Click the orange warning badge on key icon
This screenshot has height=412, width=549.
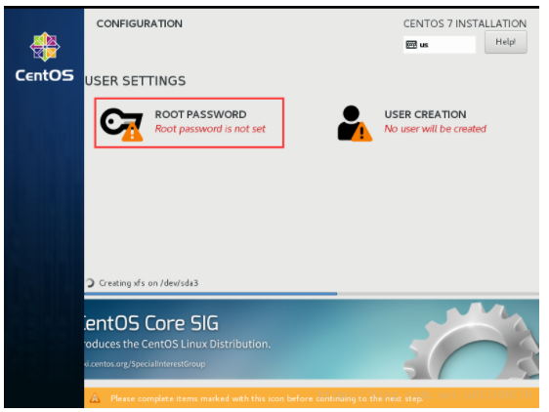click(x=132, y=132)
